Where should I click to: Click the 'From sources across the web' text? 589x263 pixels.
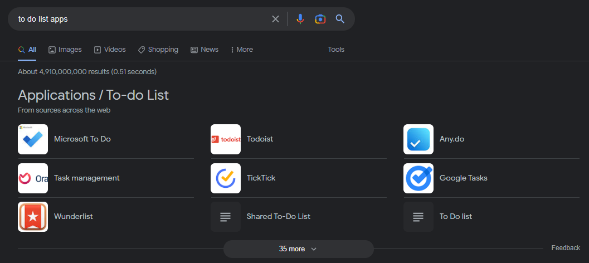[64, 110]
